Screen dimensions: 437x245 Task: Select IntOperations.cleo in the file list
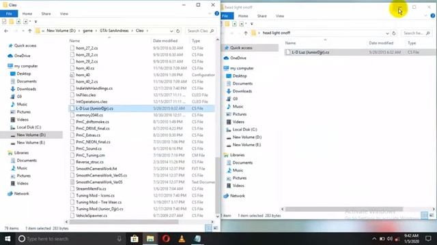[x=91, y=101]
